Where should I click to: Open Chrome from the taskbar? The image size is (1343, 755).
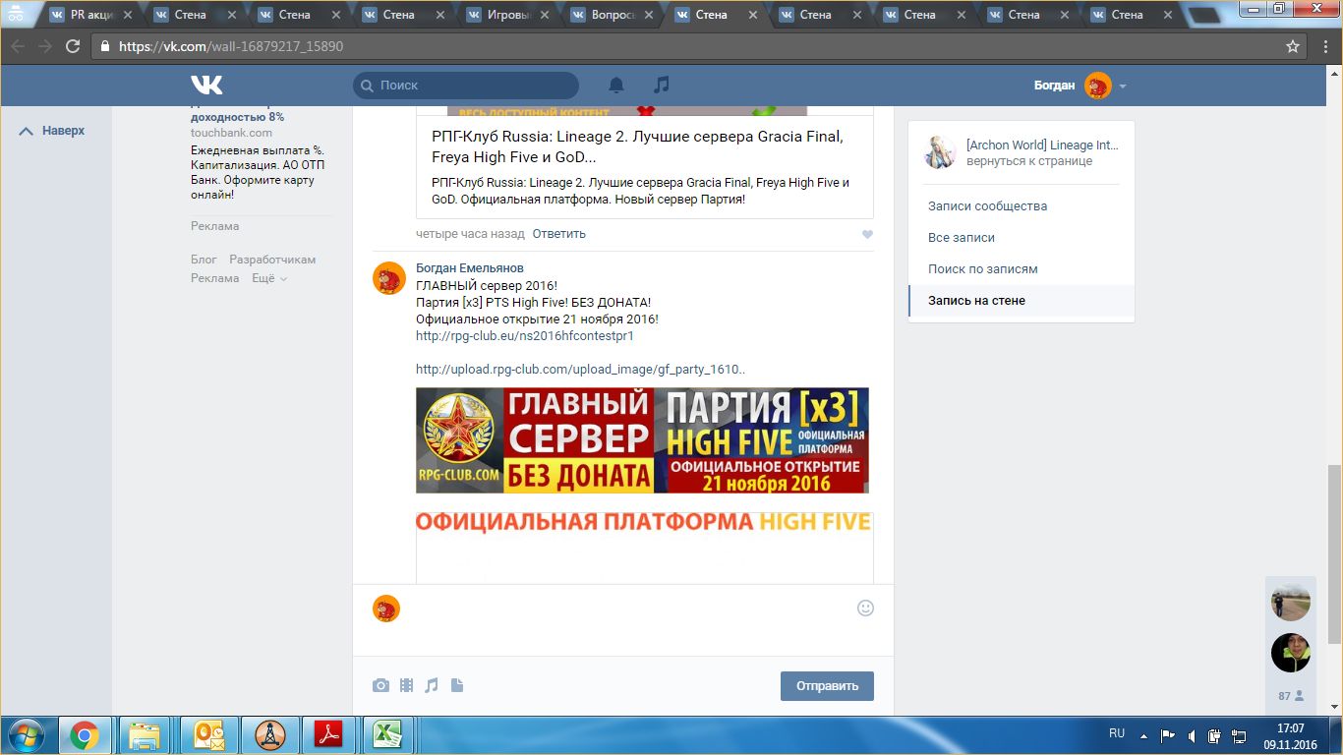[84, 735]
